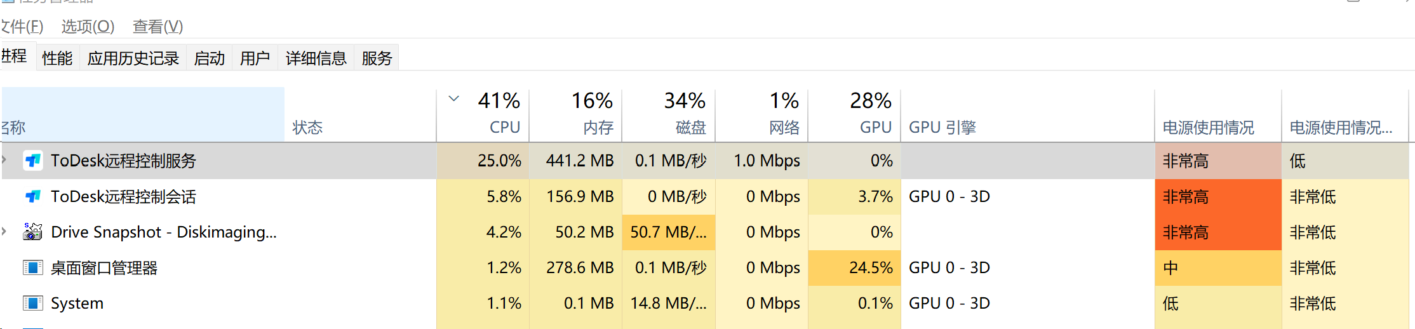Screen dimensions: 1415x329
Task: Sort by the 磁盘 column header
Action: pos(669,114)
